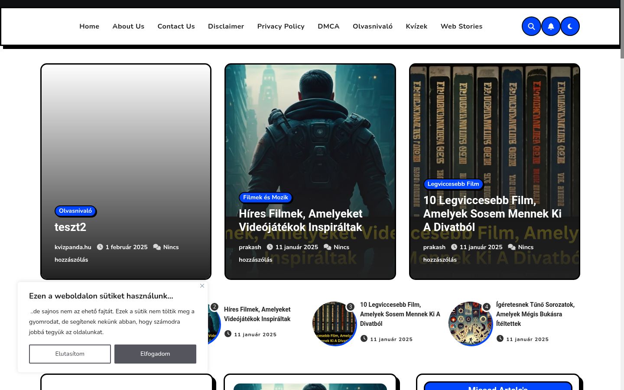Image resolution: width=624 pixels, height=390 pixels.
Task: Click the Olvasnivaló category badge
Action: 75,211
